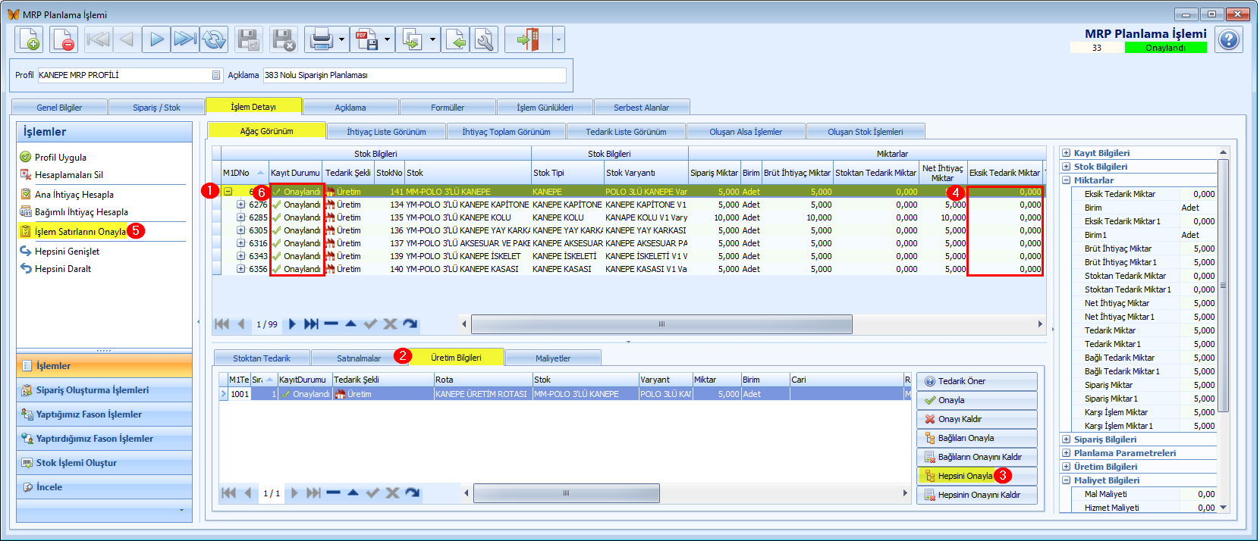Switch to İhtiyaç Liste Görünüm tab
The image size is (1260, 541).
click(386, 132)
